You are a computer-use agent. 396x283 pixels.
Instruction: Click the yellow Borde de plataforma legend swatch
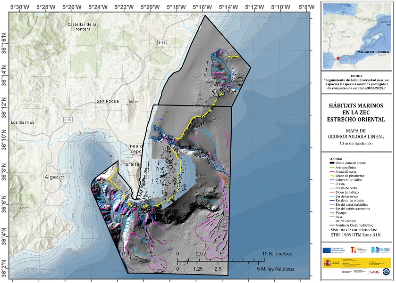point(332,176)
